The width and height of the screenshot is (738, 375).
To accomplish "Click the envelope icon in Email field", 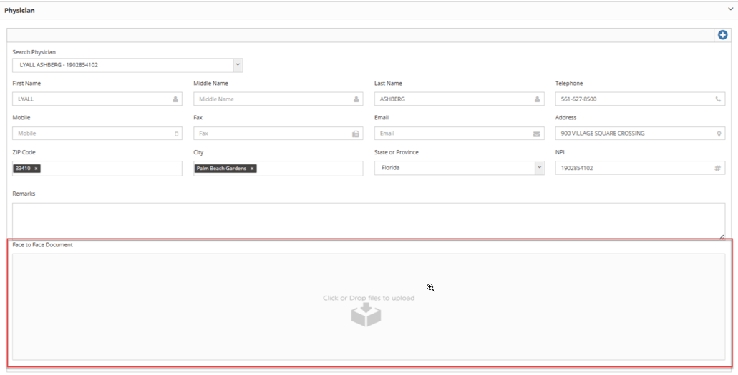I will pyautogui.click(x=537, y=134).
